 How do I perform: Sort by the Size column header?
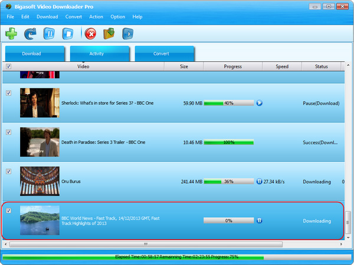[183, 67]
